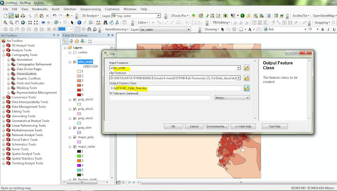This screenshot has height=191, width=337.
Task: Click the Fixed Zoom In arrows icon
Action: 30,22
